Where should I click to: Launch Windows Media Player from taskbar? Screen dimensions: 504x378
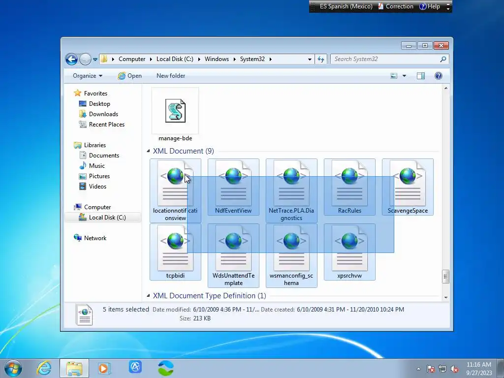pos(104,368)
